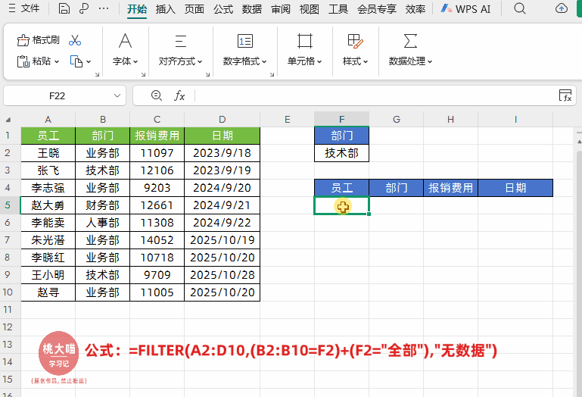Expand the Name Box dropdown arrow
Image resolution: width=582 pixels, height=397 pixels.
tap(117, 96)
